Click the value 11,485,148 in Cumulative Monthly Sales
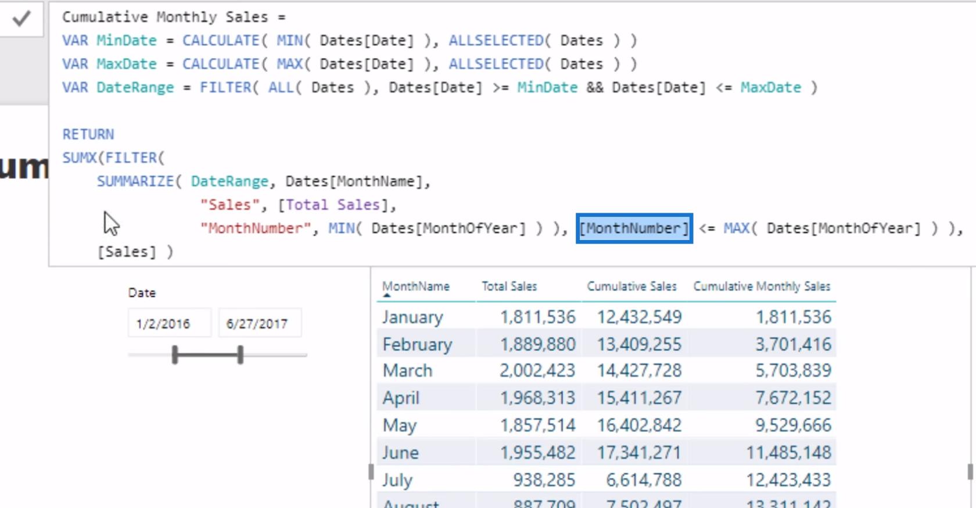This screenshot has width=976, height=508. 789,453
